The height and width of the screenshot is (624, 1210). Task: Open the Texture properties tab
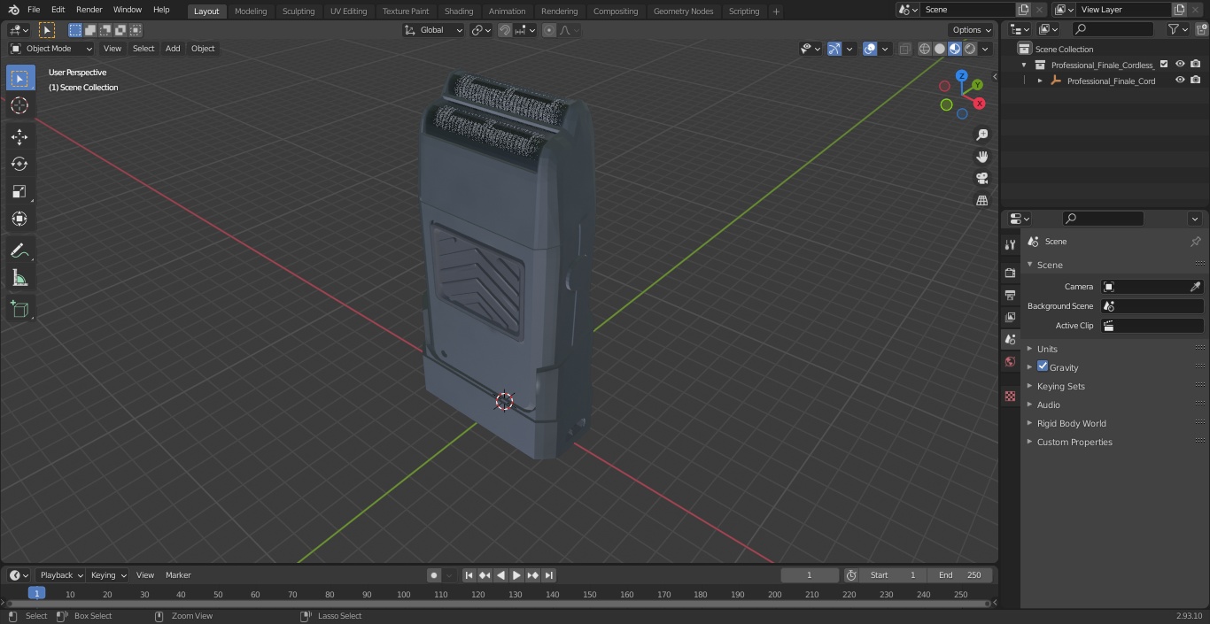coord(1010,396)
